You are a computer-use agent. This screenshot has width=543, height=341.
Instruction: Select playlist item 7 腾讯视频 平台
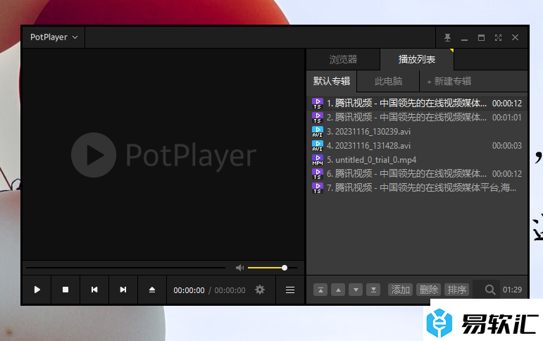(417, 188)
